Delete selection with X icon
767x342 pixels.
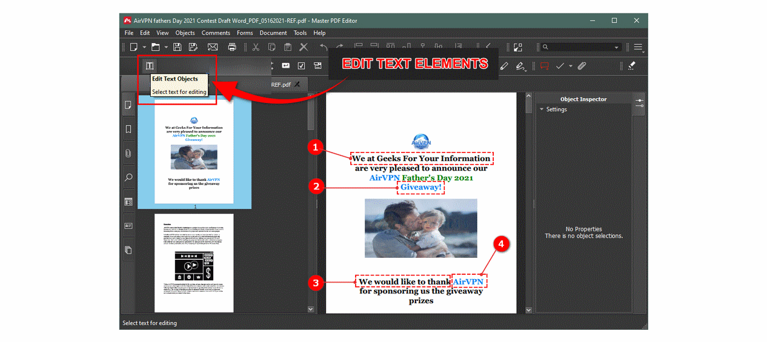click(304, 47)
